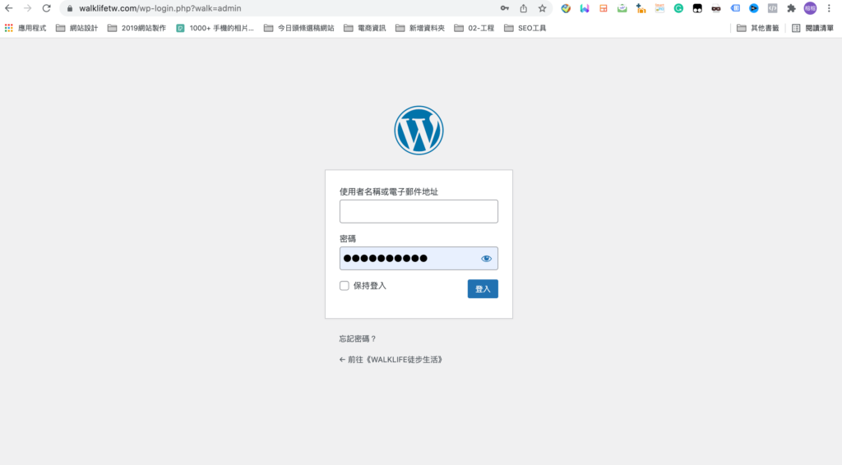The image size is (842, 465).
Task: Open the Grammarly extension icon
Action: click(678, 8)
